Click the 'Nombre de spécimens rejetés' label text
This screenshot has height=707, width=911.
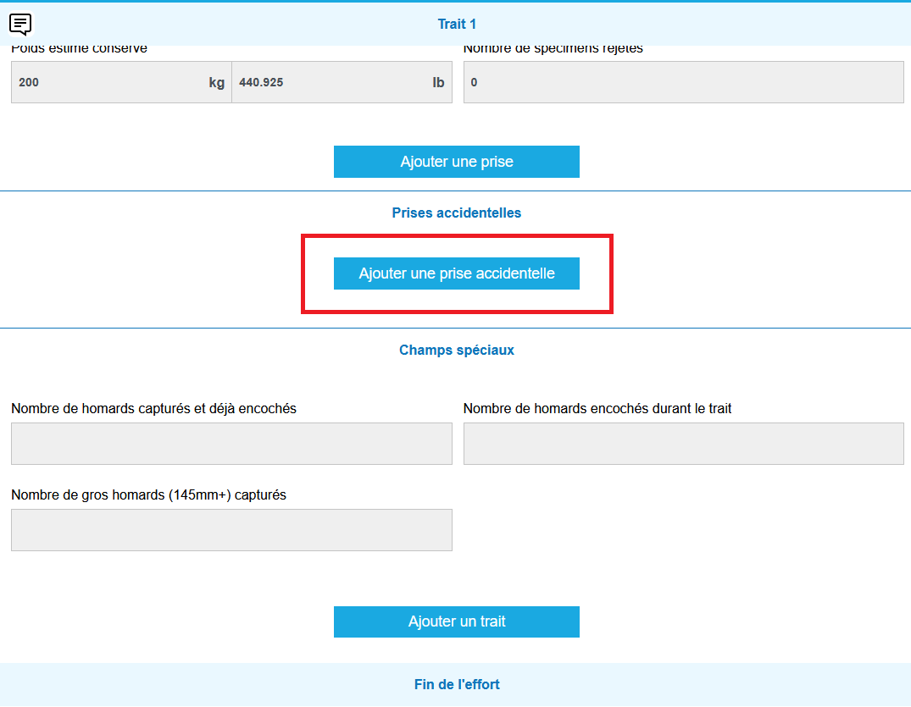pos(553,49)
